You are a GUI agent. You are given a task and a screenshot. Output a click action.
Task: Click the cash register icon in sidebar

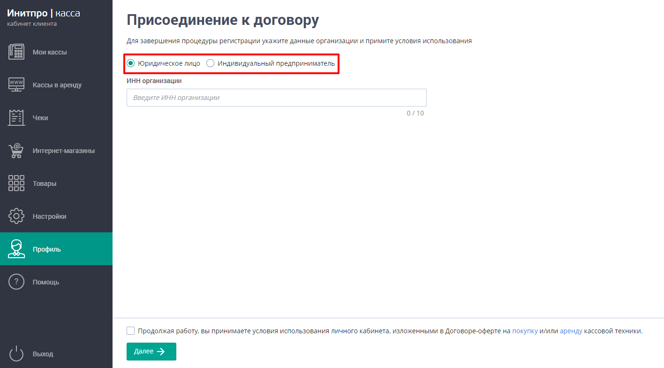pyautogui.click(x=16, y=52)
